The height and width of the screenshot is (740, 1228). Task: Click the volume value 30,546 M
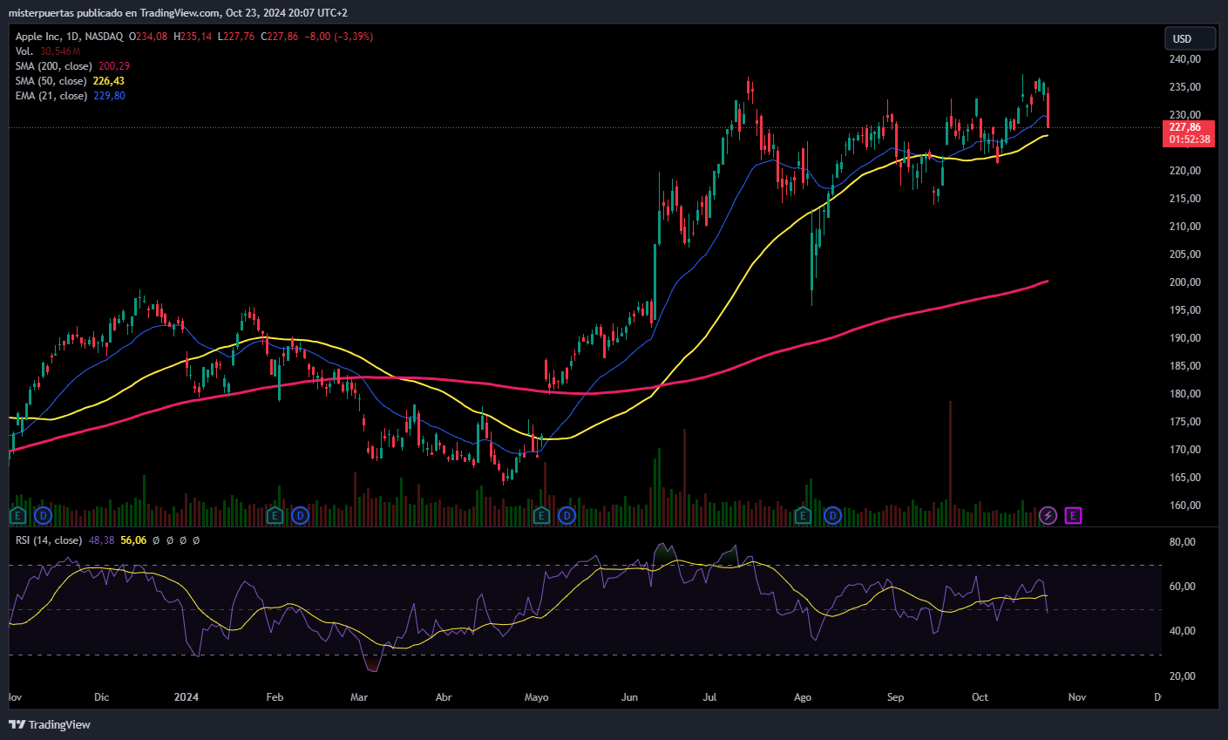click(x=60, y=51)
